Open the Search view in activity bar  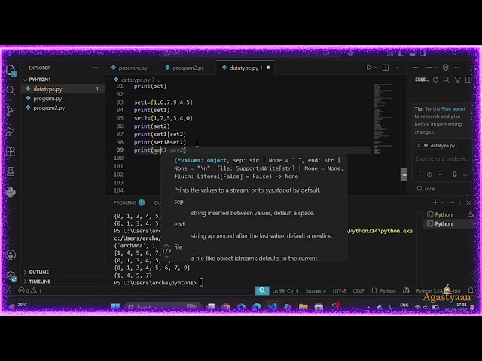[x=11, y=90]
